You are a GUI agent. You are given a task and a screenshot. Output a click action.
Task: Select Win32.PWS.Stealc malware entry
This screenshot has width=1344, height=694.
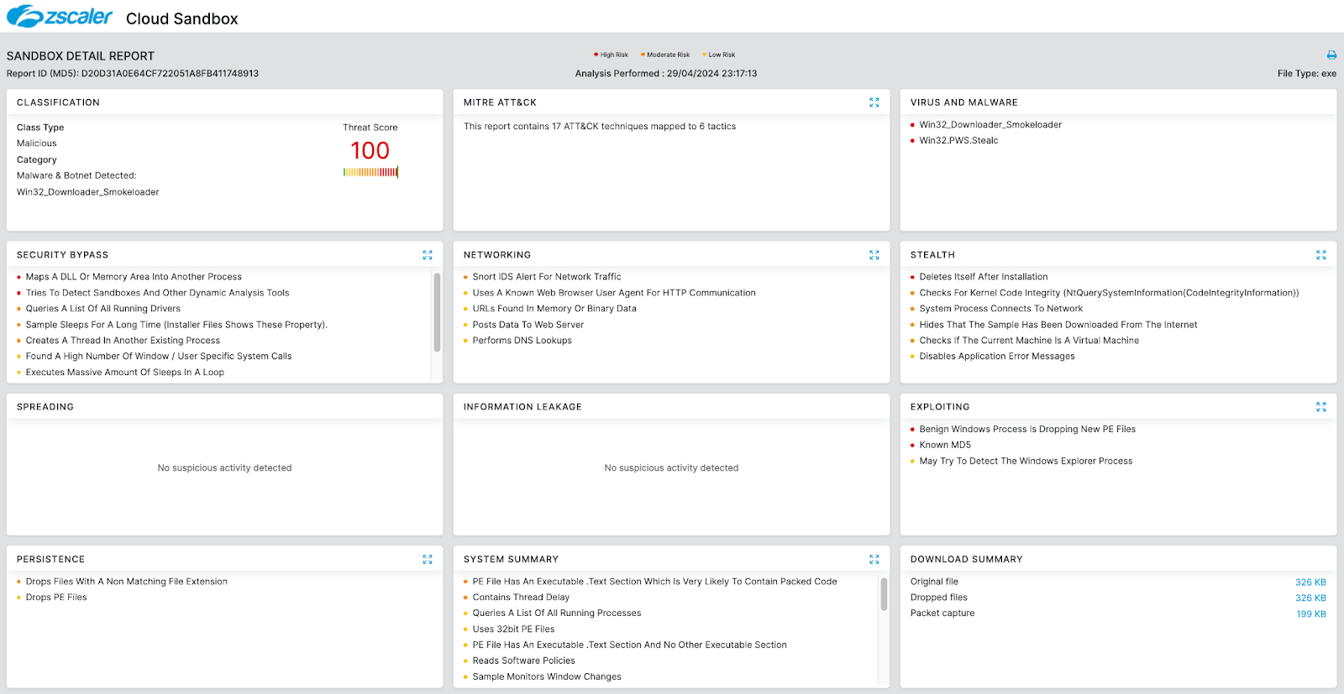click(x=958, y=141)
